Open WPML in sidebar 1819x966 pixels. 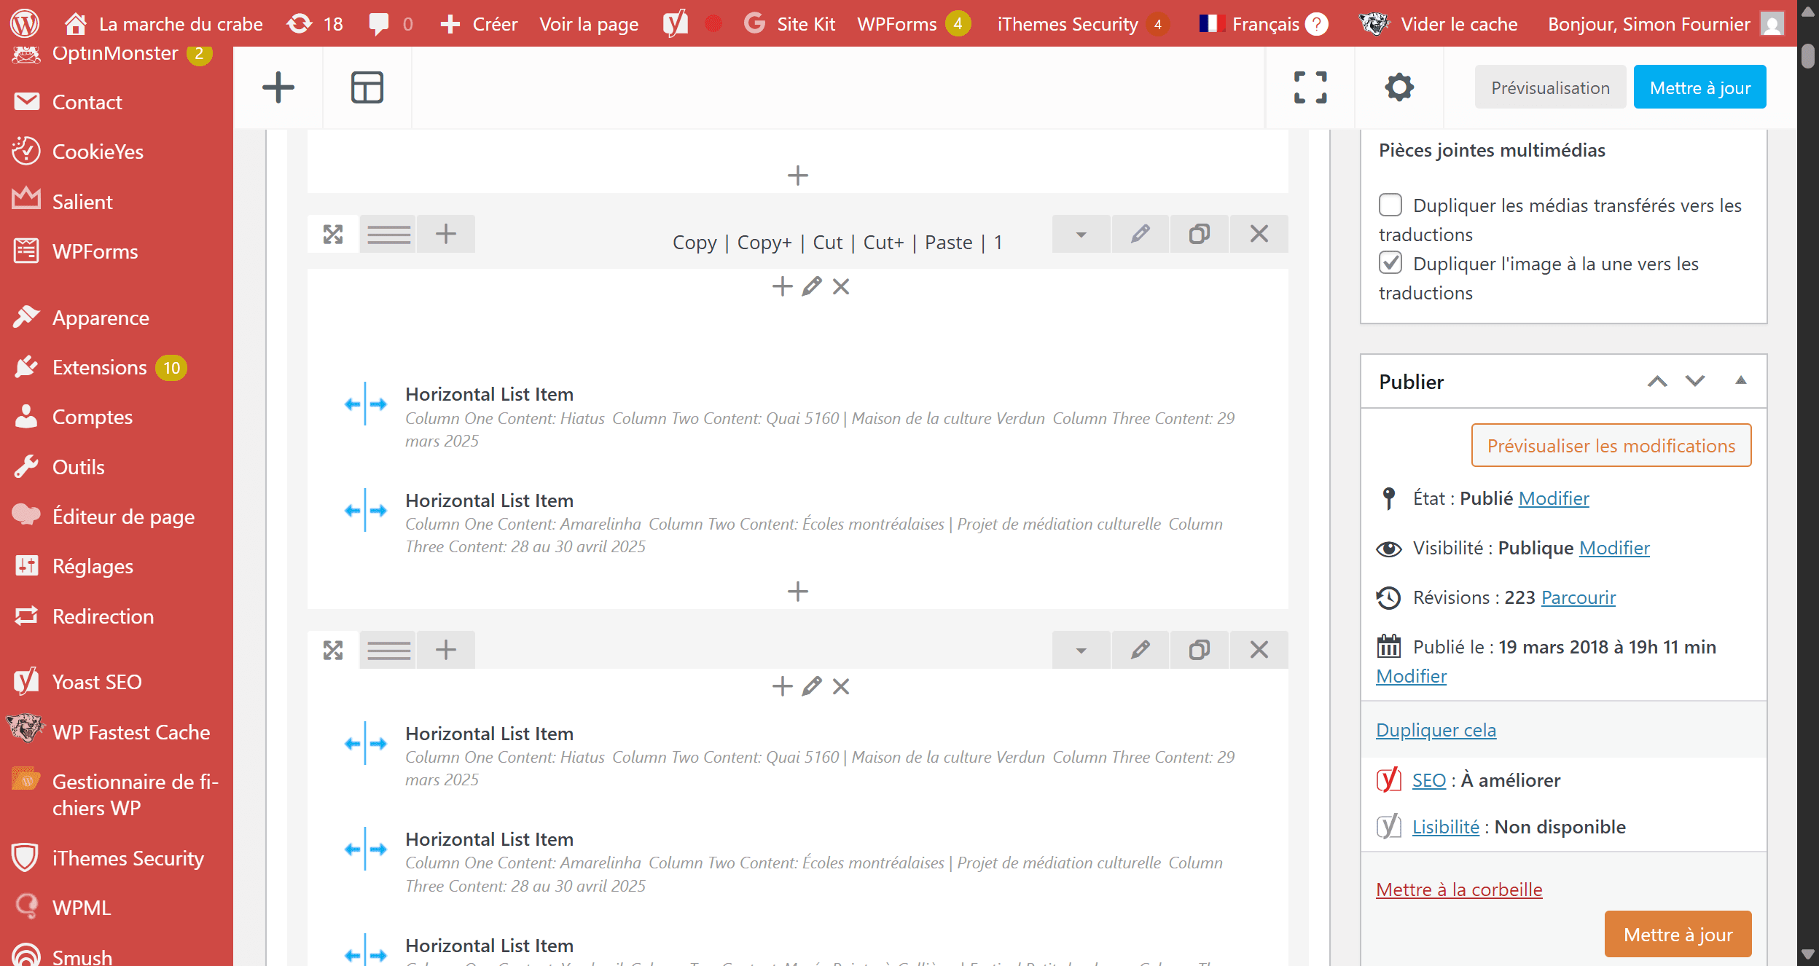tap(82, 908)
